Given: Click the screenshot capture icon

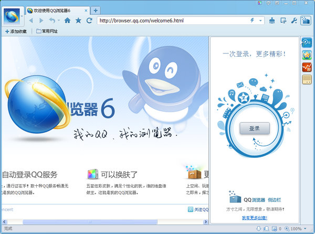Looking at the screenshot, I should [x=283, y=20].
